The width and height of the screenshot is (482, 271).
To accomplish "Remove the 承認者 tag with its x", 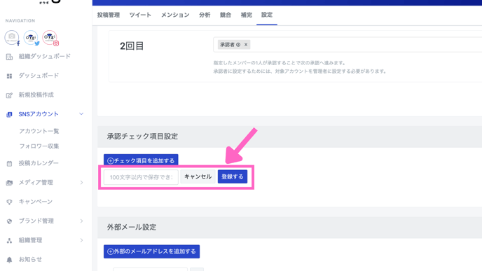I will click(x=246, y=45).
